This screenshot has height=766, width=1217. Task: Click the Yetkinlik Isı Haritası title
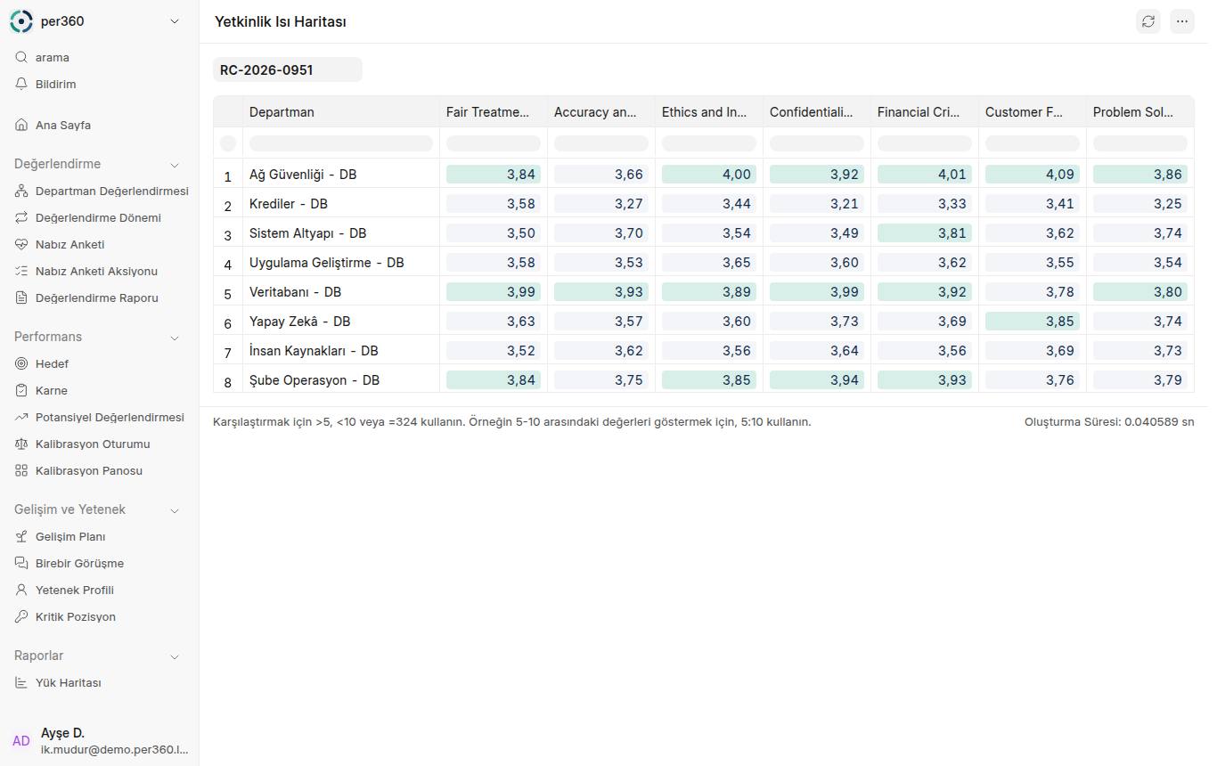pos(281,21)
